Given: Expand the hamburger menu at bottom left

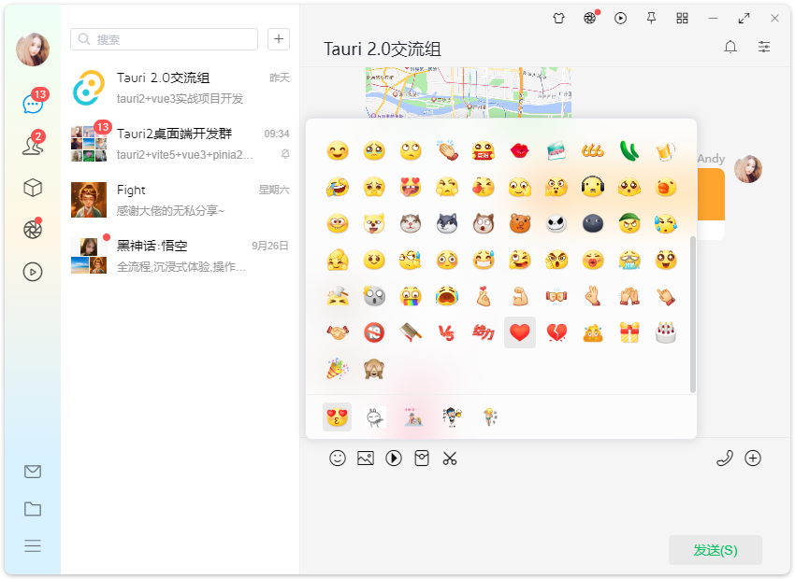Looking at the screenshot, I should (32, 546).
